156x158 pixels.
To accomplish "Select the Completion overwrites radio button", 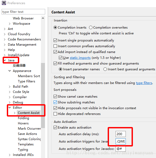I will click(91, 28).
